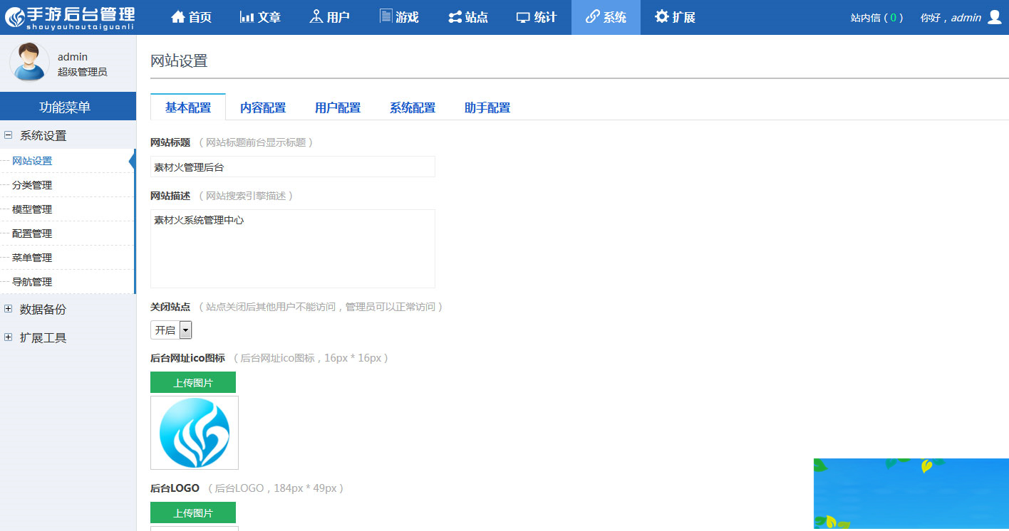The image size is (1009, 531).
Task: Open the 站点 sites icon in navbar
Action: tap(455, 16)
